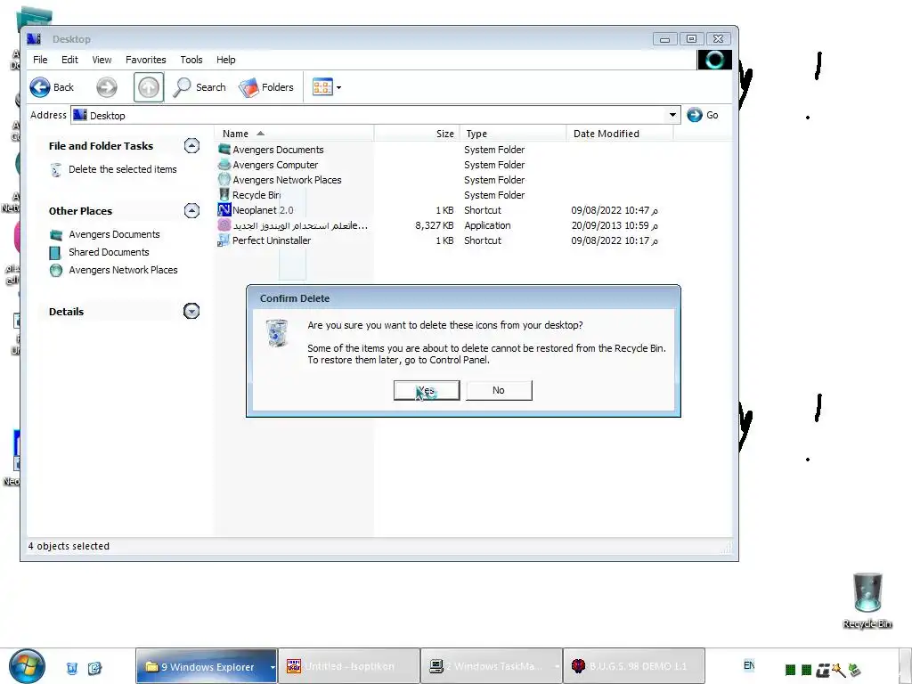Image resolution: width=912 pixels, height=684 pixels.
Task: Open the Tools menu
Action: tap(191, 60)
